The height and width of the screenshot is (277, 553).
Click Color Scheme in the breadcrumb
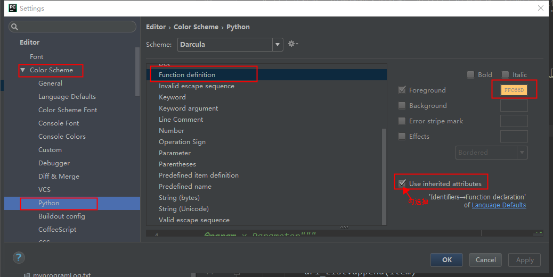pyautogui.click(x=196, y=27)
